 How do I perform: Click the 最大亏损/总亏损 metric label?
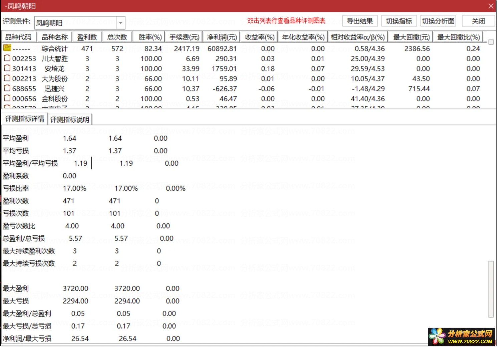coord(27,326)
